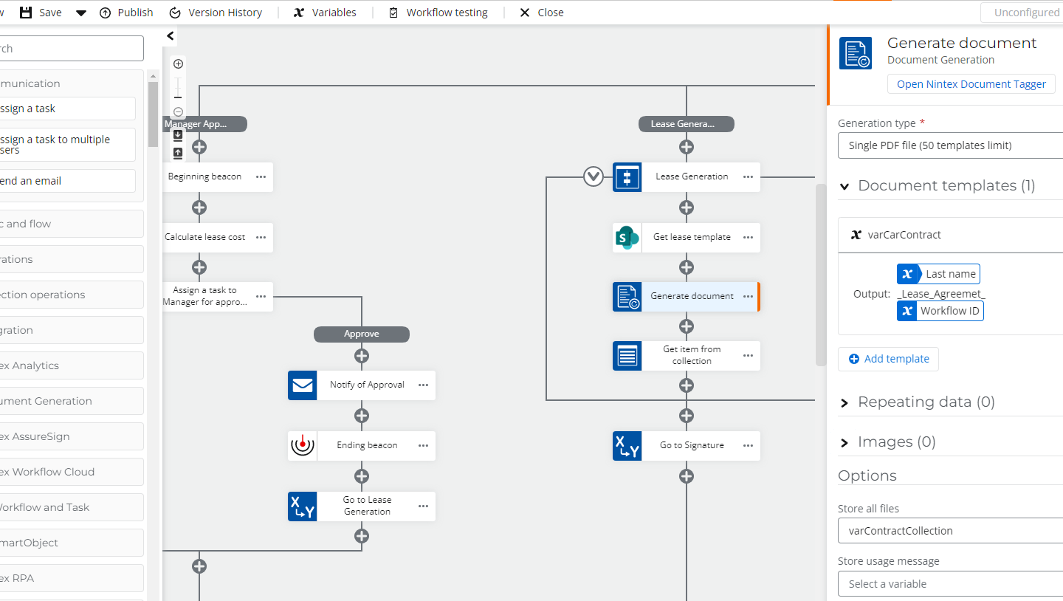This screenshot has height=601, width=1063.
Task: Expand the Repeating data section
Action: [844, 403]
